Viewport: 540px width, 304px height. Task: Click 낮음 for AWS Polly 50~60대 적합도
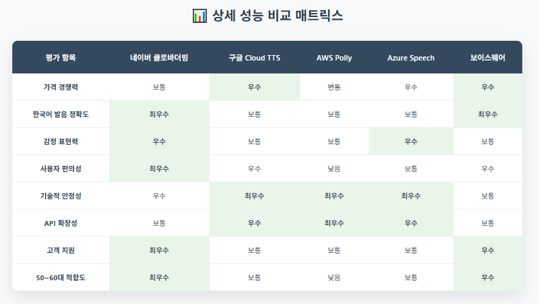(x=334, y=277)
